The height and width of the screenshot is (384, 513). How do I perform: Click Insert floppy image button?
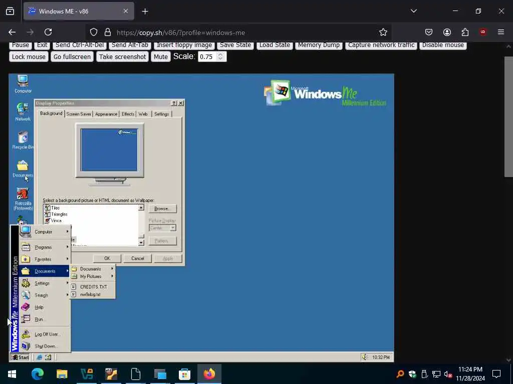tap(184, 45)
